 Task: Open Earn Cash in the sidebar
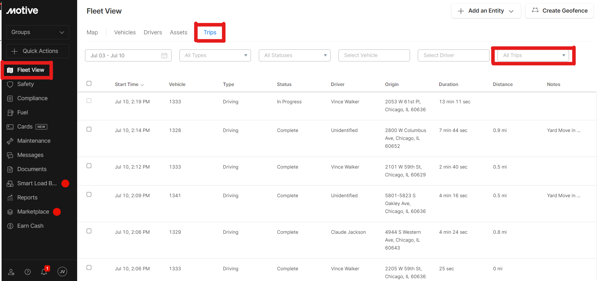tap(30, 226)
